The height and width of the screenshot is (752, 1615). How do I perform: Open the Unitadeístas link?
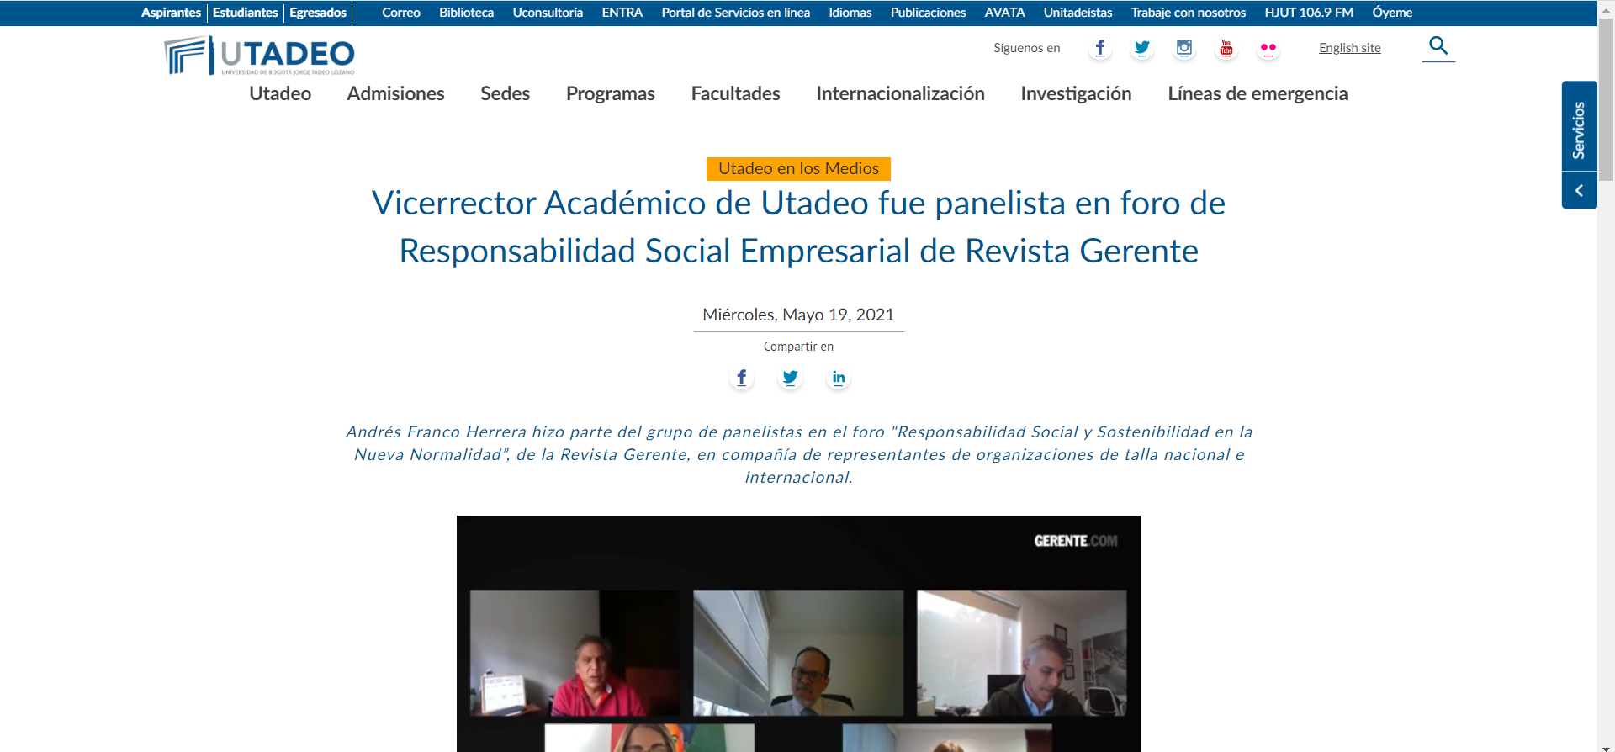tap(1078, 13)
